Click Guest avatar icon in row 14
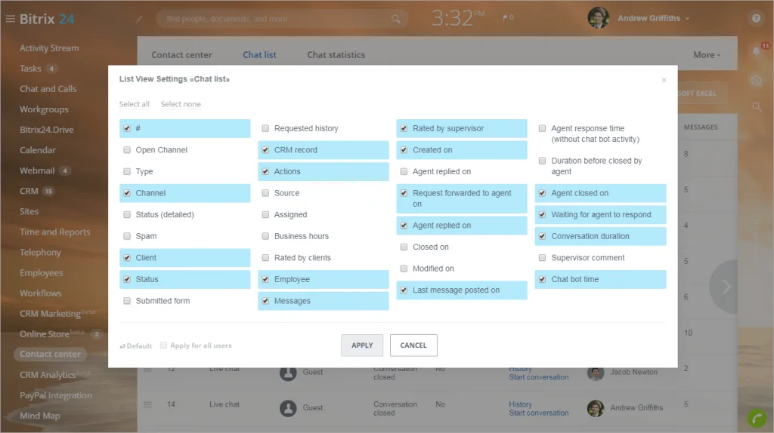Screen dimensions: 774x433 click(288, 408)
